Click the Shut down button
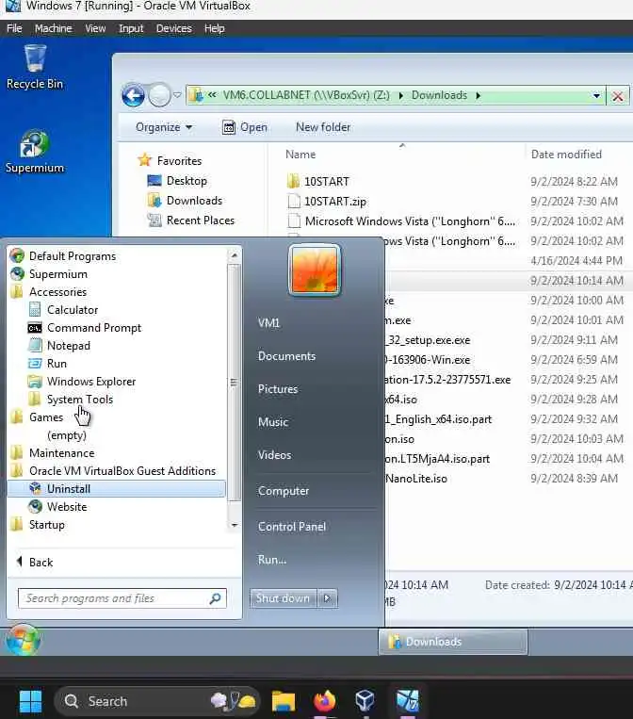This screenshot has width=633, height=719. click(x=284, y=598)
